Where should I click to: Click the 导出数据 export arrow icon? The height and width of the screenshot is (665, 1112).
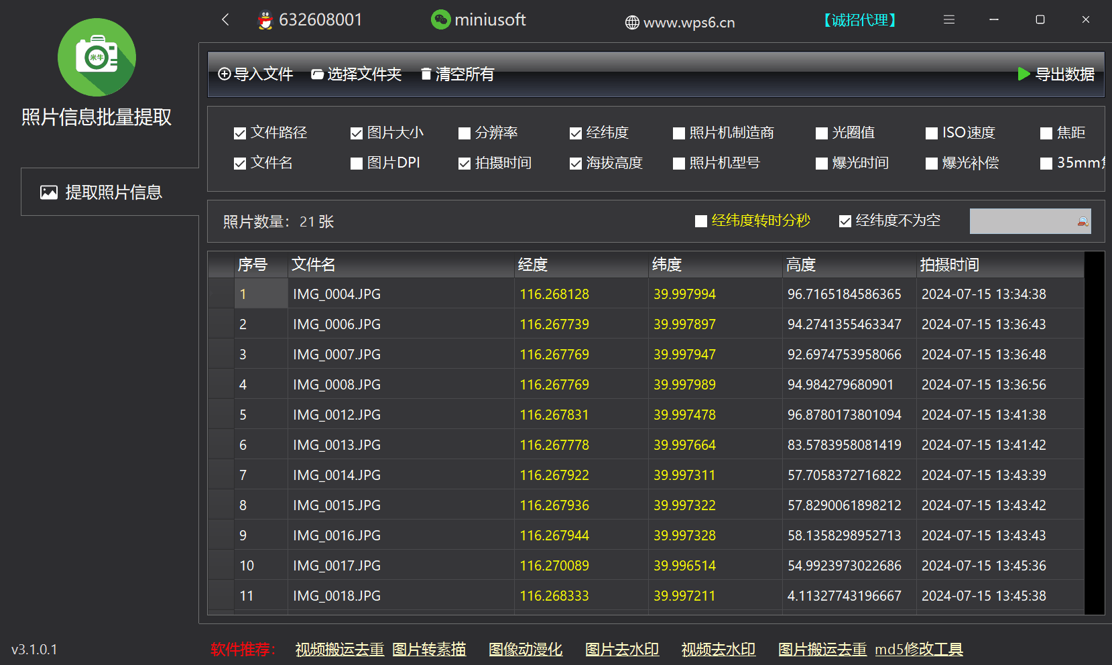click(1023, 74)
